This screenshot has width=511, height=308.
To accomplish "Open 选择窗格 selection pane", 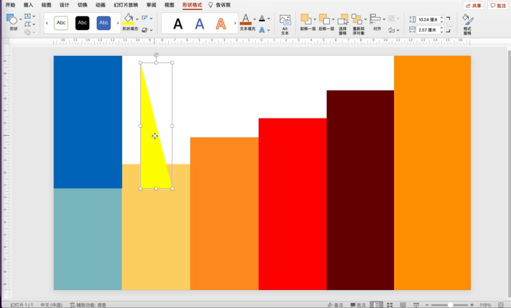I will pyautogui.click(x=343, y=25).
